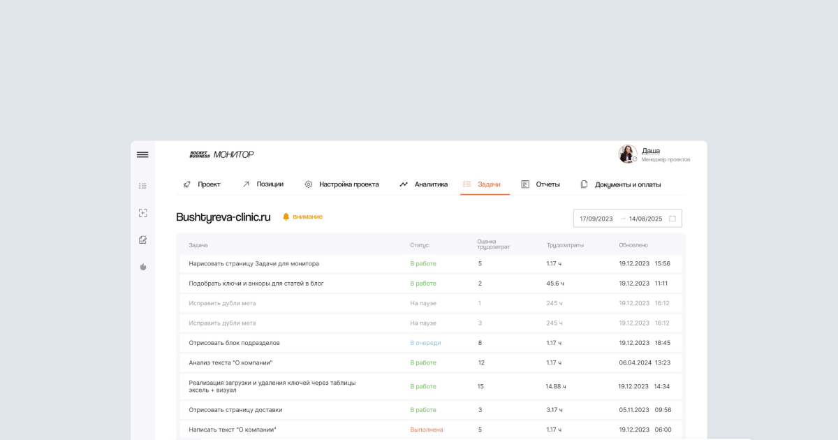Click Даша's profile avatar
The width and height of the screenshot is (838, 440).
627,154
